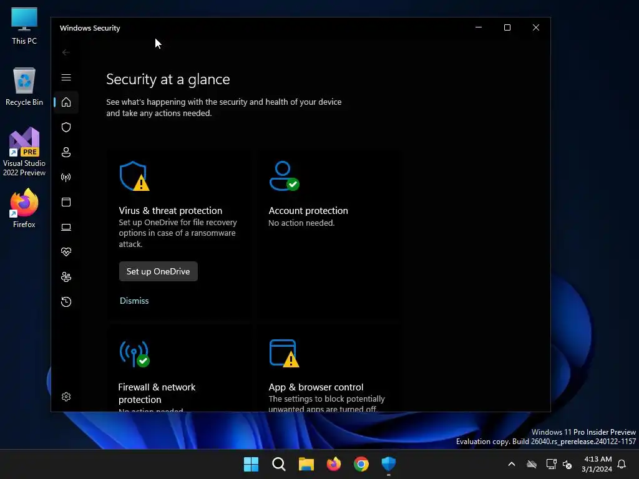
Task: Click OneDrive cloud tray icon
Action: [x=532, y=464]
